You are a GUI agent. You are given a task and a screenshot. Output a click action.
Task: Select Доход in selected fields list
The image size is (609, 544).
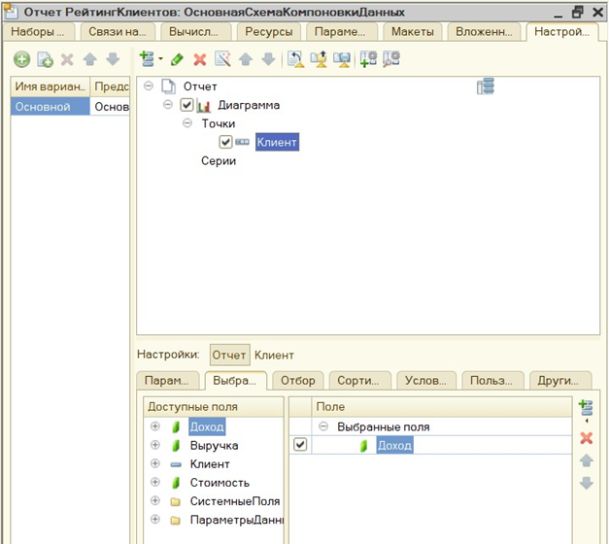(x=394, y=445)
